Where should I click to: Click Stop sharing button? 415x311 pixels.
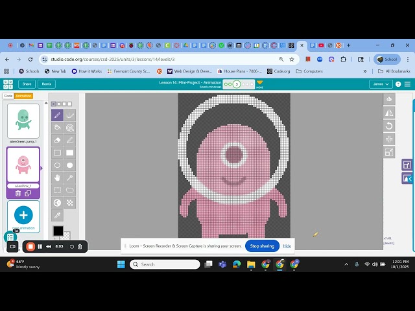click(262, 246)
